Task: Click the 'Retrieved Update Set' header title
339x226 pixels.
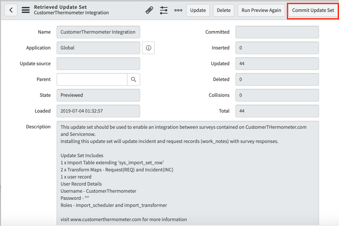Action: click(x=60, y=7)
